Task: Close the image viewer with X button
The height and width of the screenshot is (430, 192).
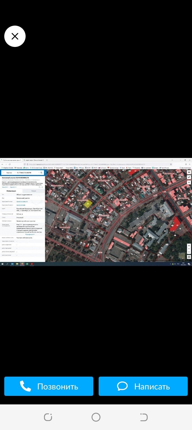Action: pyautogui.click(x=15, y=37)
